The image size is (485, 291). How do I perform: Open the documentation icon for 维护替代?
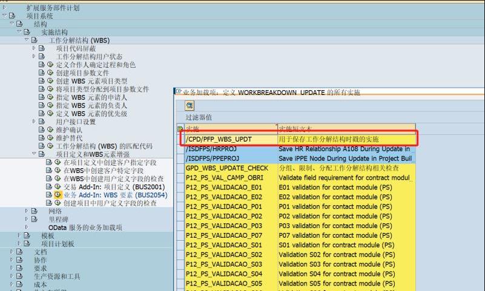click(x=42, y=138)
